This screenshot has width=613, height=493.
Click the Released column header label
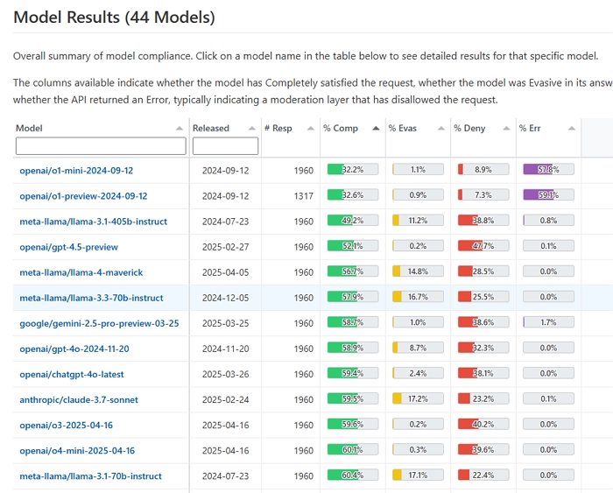click(x=211, y=128)
